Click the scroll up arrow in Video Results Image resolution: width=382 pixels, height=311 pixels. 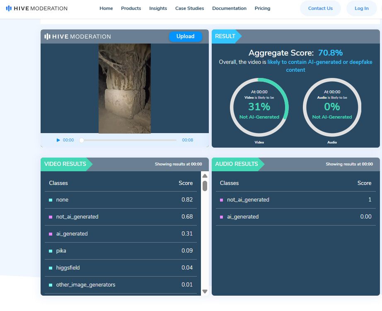205,176
